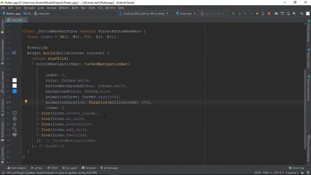
Task: Open the Pixel emulator target dropdown
Action: 214,14
